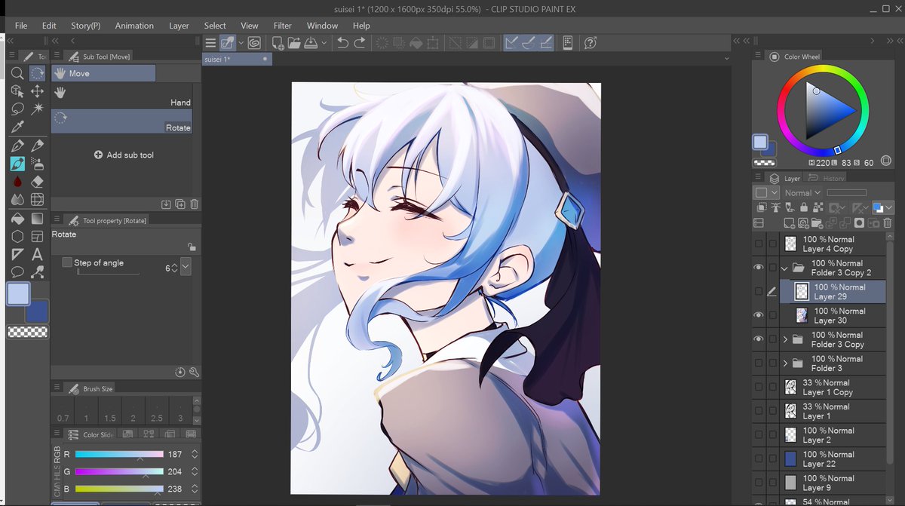Click the Layer 2 thumbnail
Screen dimensions: 905x506
pyautogui.click(x=790, y=435)
